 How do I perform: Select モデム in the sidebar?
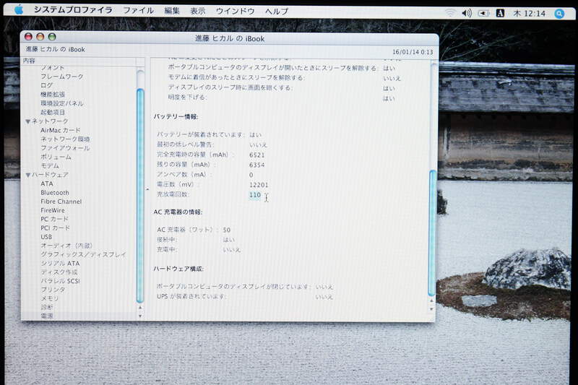pos(50,165)
